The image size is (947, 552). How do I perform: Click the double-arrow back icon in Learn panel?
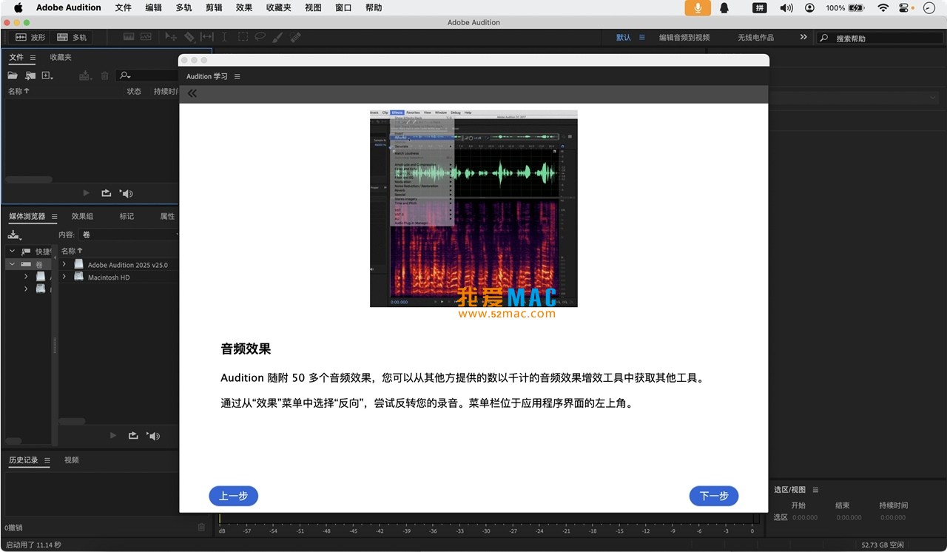192,93
